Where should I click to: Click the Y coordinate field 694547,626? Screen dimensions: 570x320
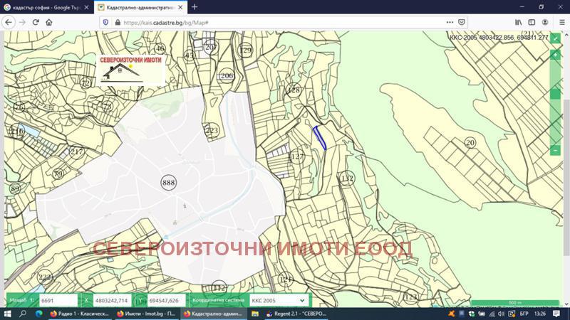tap(167, 301)
